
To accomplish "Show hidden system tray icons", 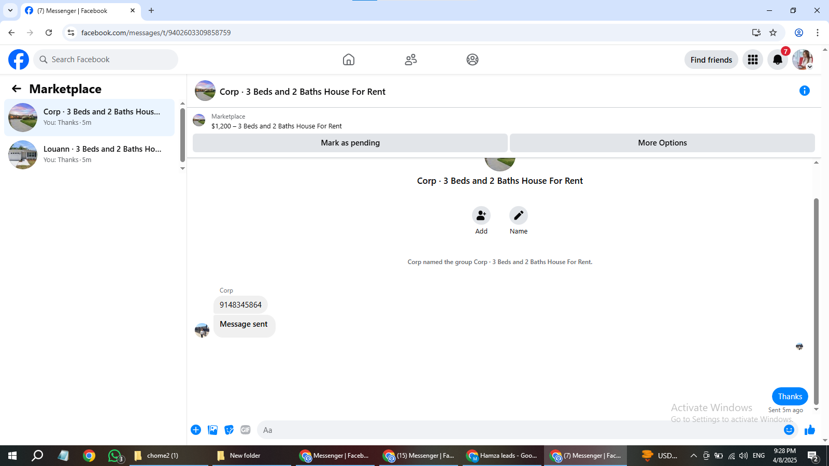I will (694, 456).
